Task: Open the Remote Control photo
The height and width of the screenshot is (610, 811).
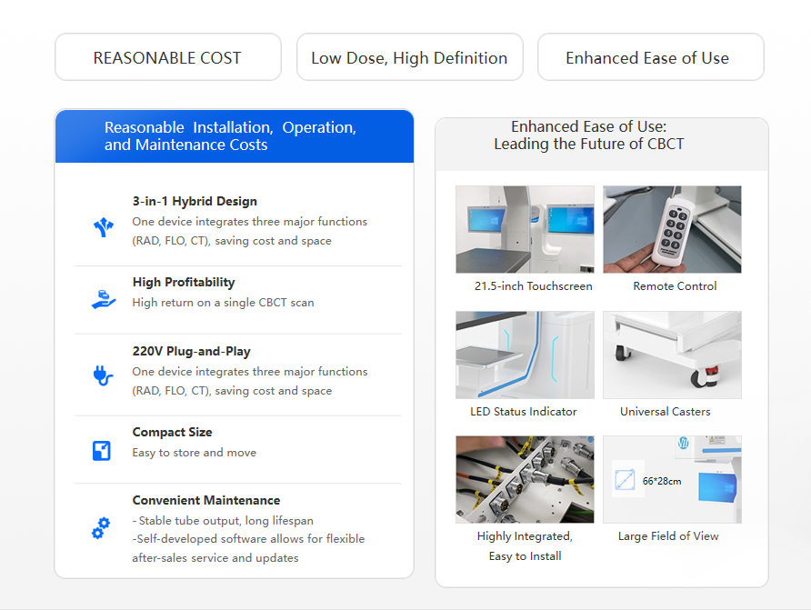Action: point(672,229)
